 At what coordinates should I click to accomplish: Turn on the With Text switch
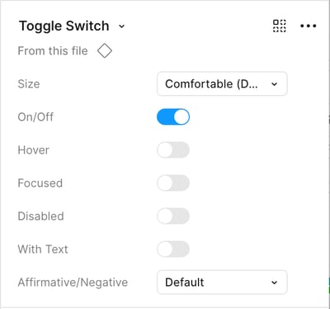pos(173,249)
